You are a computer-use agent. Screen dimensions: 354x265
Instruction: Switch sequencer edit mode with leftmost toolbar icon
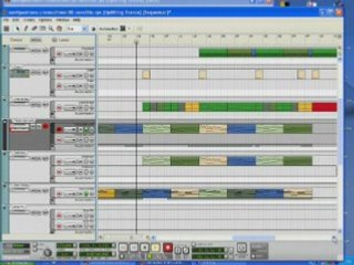point(7,29)
